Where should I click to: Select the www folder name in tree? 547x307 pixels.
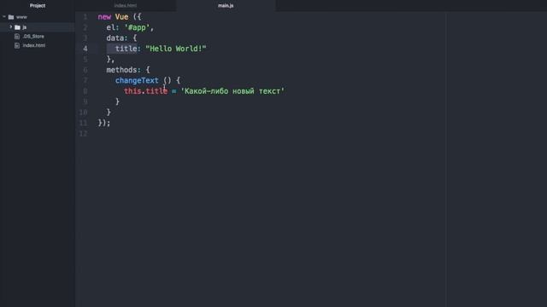(x=21, y=17)
